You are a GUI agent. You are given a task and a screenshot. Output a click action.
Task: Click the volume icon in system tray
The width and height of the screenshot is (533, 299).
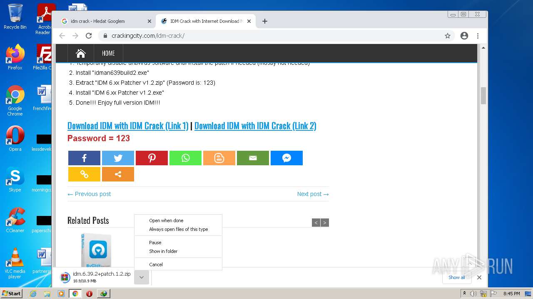click(473, 294)
